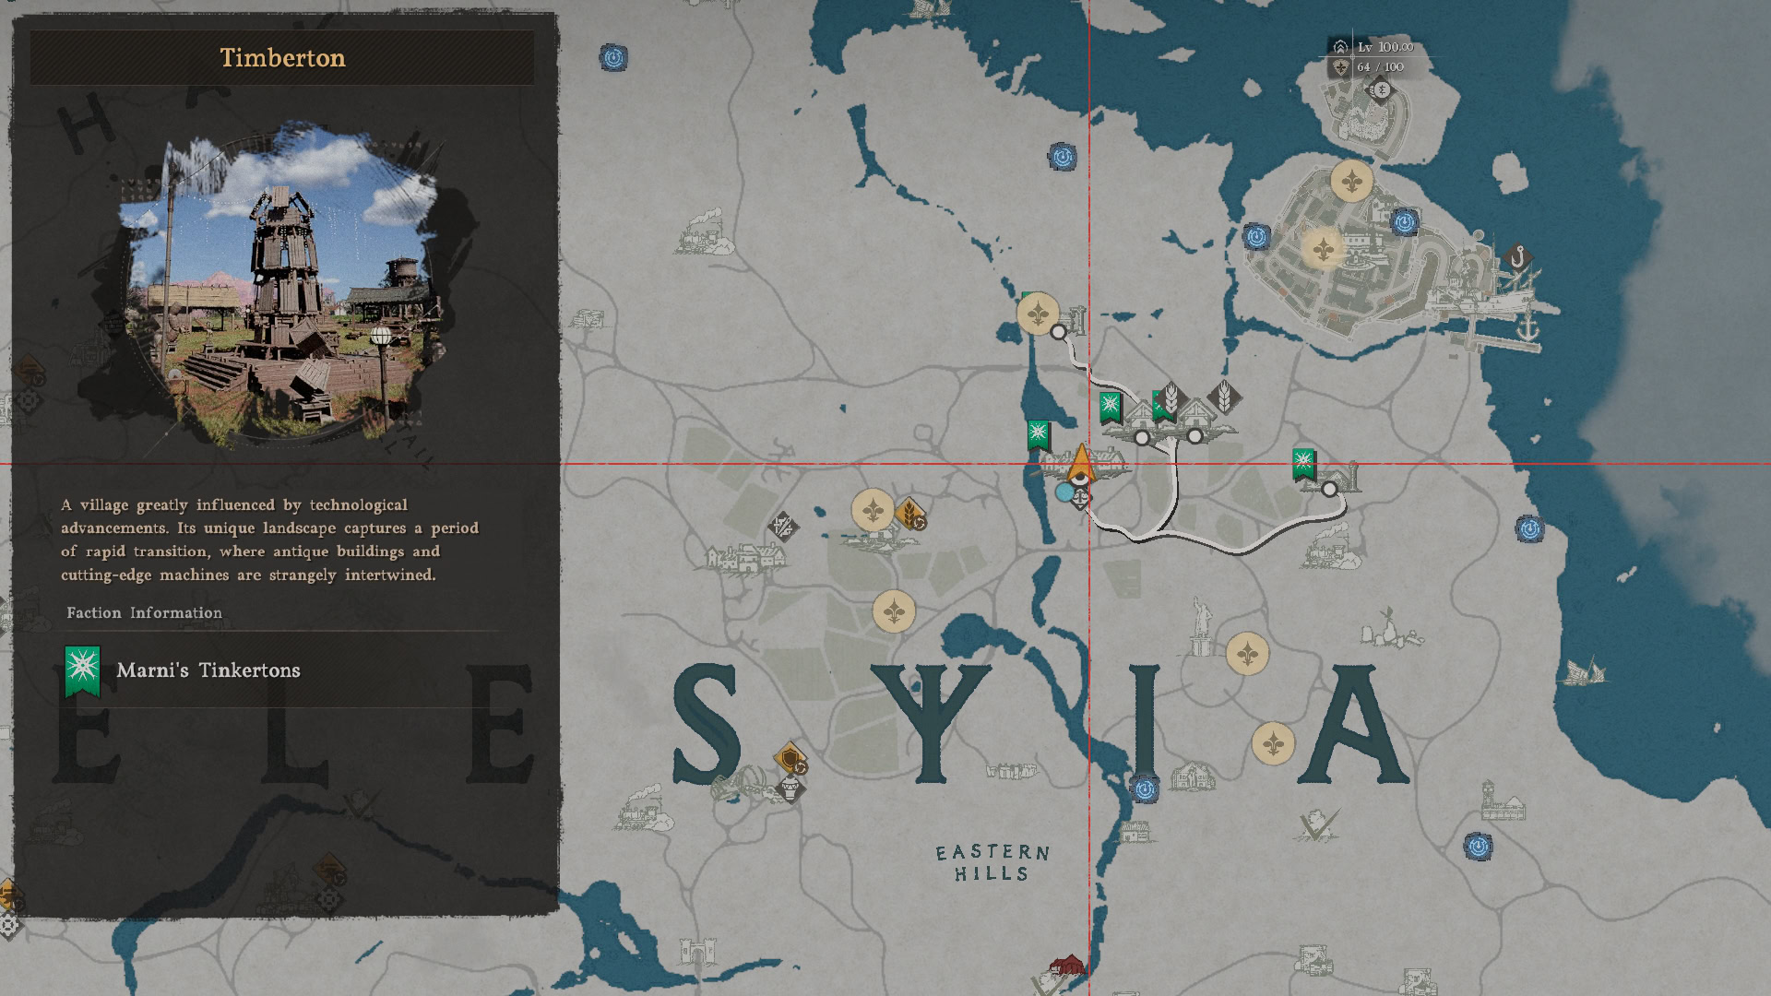This screenshot has width=1771, height=996.
Task: Select the fleur-de-lis circle at the north tower
Action: (x=1038, y=314)
